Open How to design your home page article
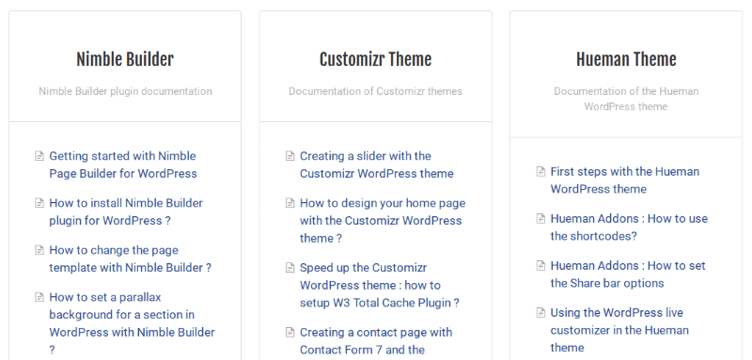Image resolution: width=752 pixels, height=360 pixels. pos(383,221)
